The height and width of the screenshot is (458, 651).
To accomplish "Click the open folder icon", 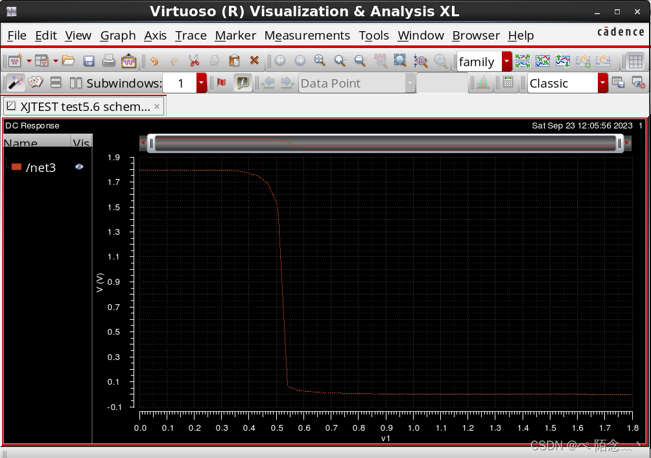I will (68, 61).
